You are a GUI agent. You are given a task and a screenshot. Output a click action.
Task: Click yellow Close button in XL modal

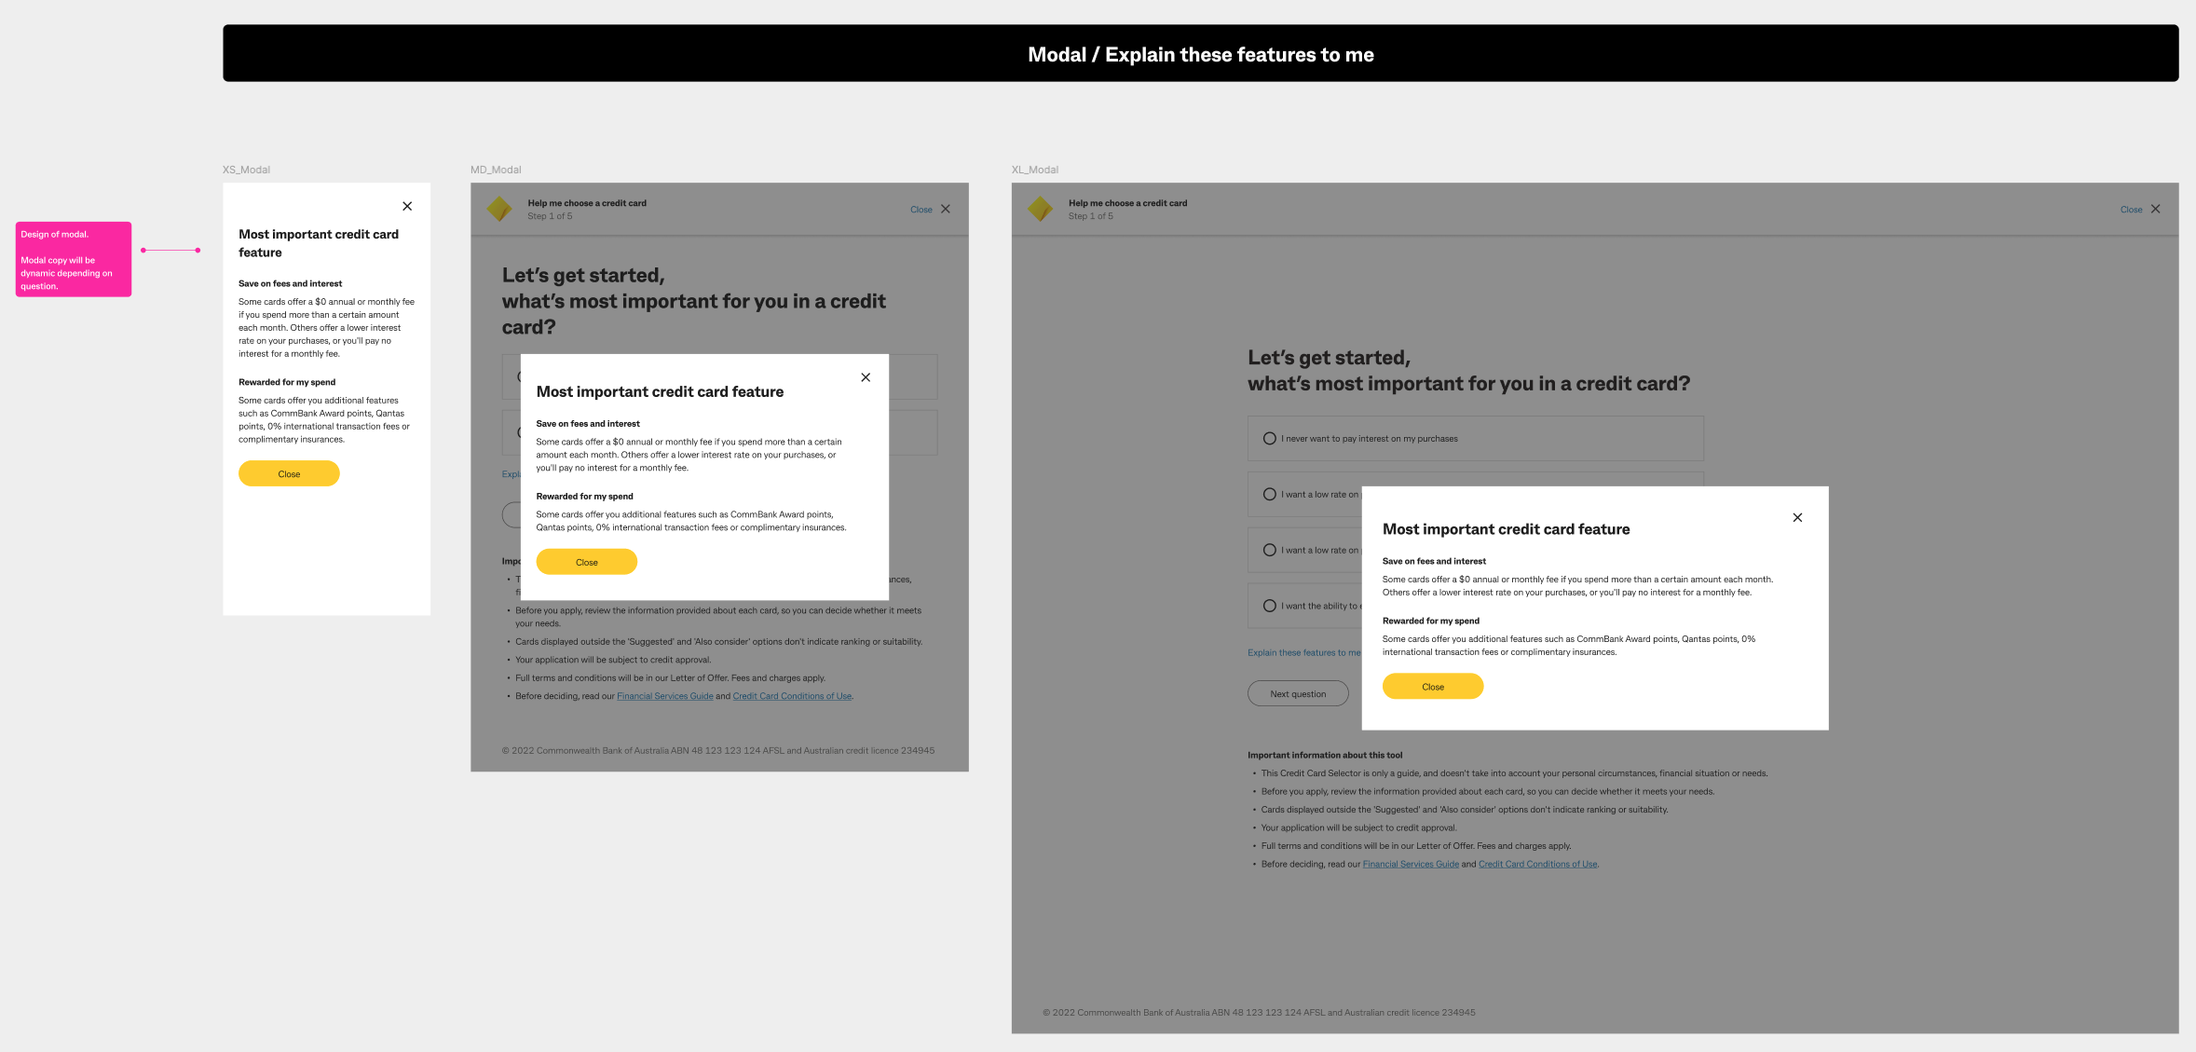[1433, 687]
